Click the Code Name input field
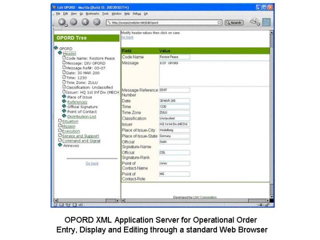320x240 pixels. coord(174,57)
